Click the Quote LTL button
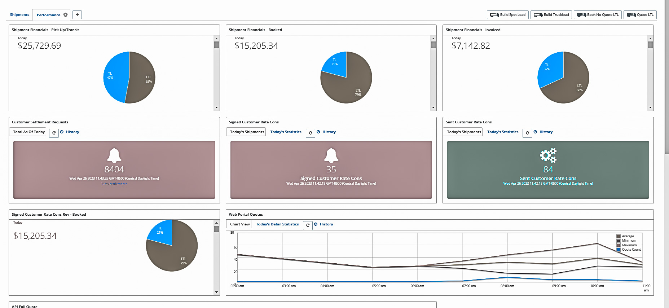Viewport: 669px width, 308px height. coord(640,15)
